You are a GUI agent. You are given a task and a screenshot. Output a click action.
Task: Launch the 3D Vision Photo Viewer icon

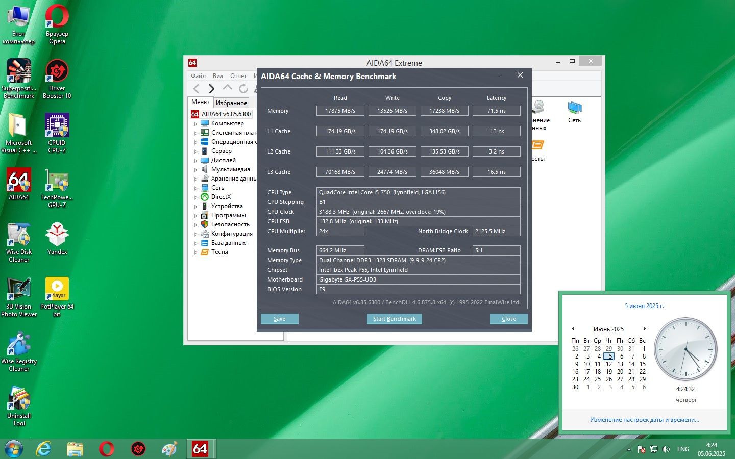[x=19, y=297]
